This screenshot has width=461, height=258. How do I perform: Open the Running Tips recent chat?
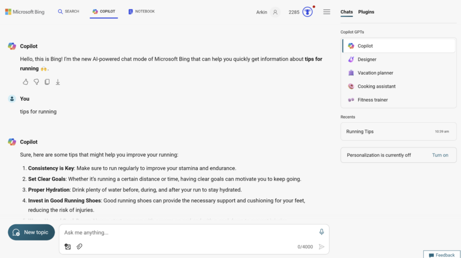tap(398, 132)
